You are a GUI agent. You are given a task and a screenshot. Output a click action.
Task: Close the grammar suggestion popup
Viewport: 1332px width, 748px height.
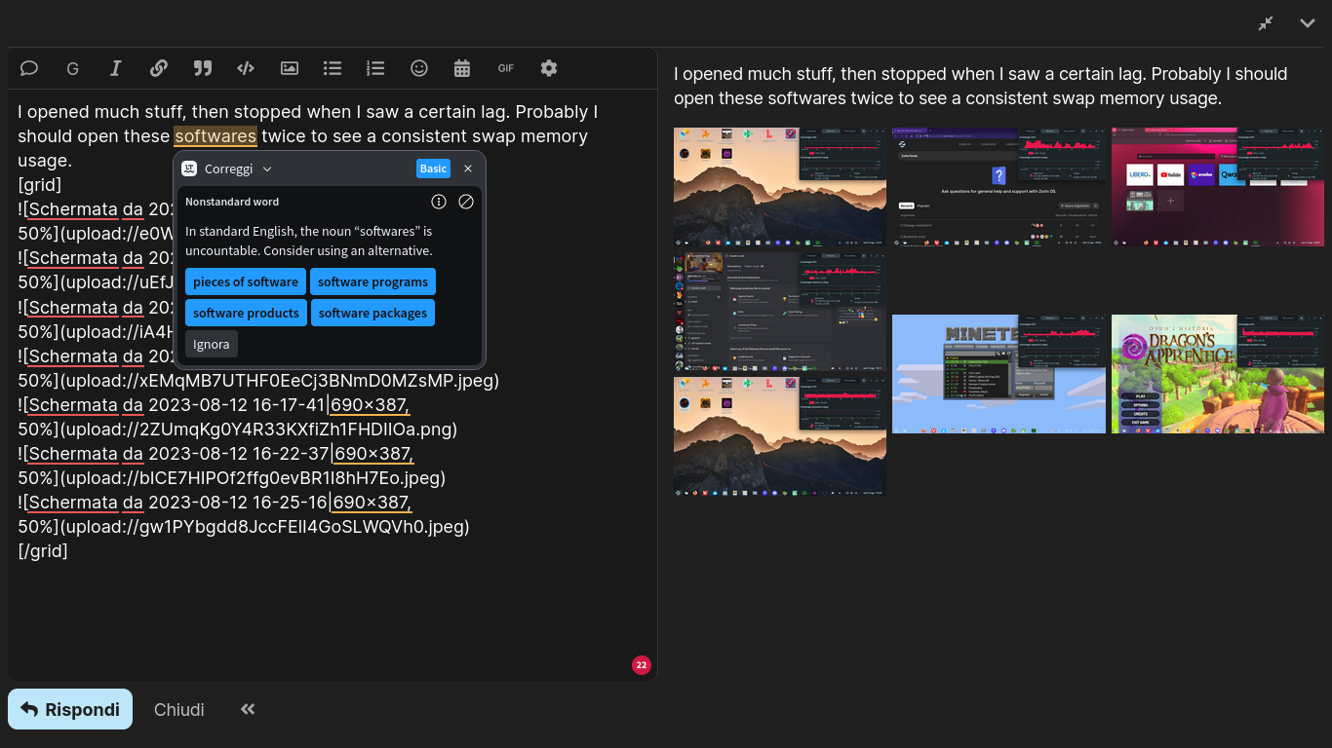tap(468, 168)
